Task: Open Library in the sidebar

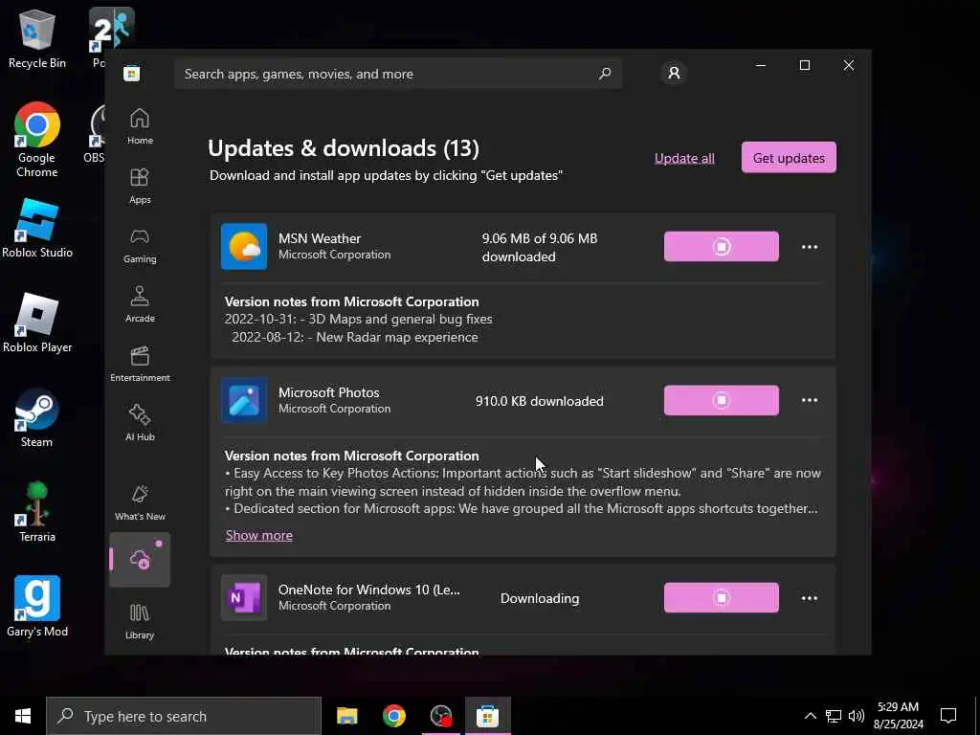Action: coord(140,621)
